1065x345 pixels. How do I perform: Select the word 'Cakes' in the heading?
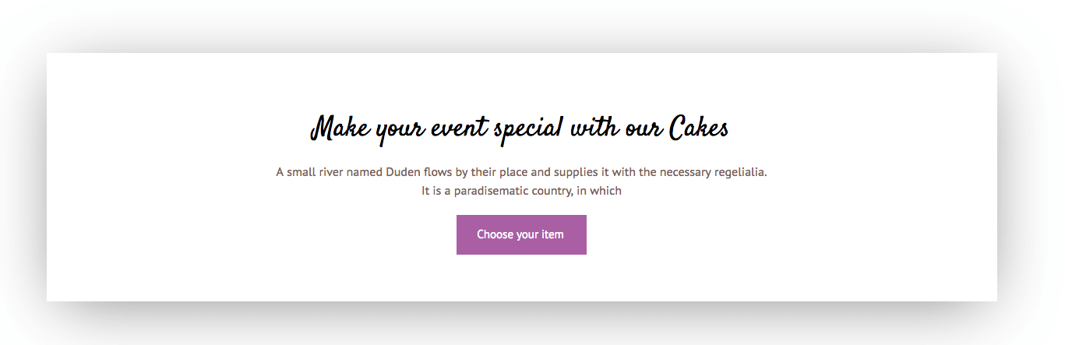pyautogui.click(x=699, y=128)
